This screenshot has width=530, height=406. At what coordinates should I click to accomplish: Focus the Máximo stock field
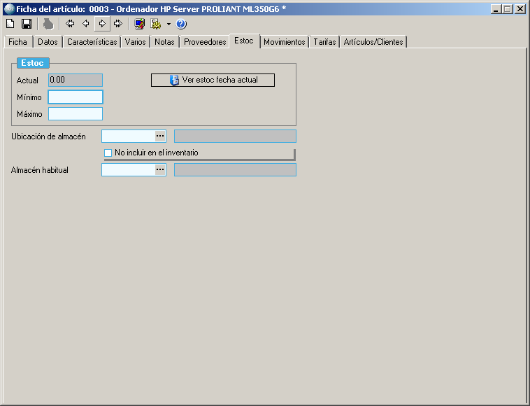[x=76, y=113]
